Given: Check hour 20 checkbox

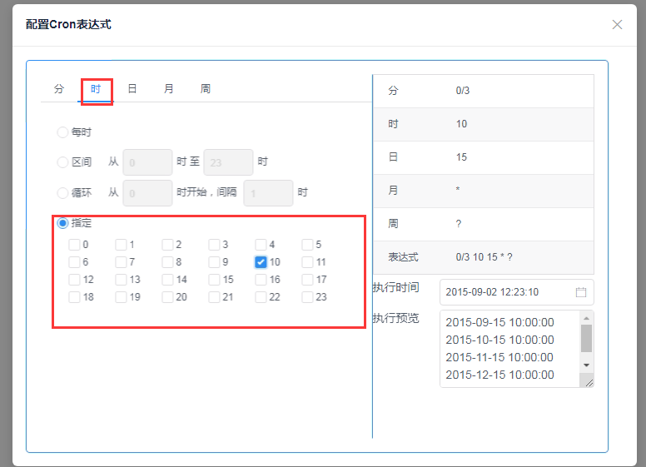Looking at the screenshot, I should [x=167, y=297].
